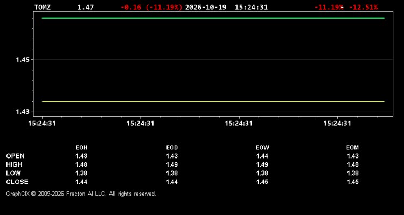Click the yellow horizontal chart line
404x215 pixels.
point(213,102)
